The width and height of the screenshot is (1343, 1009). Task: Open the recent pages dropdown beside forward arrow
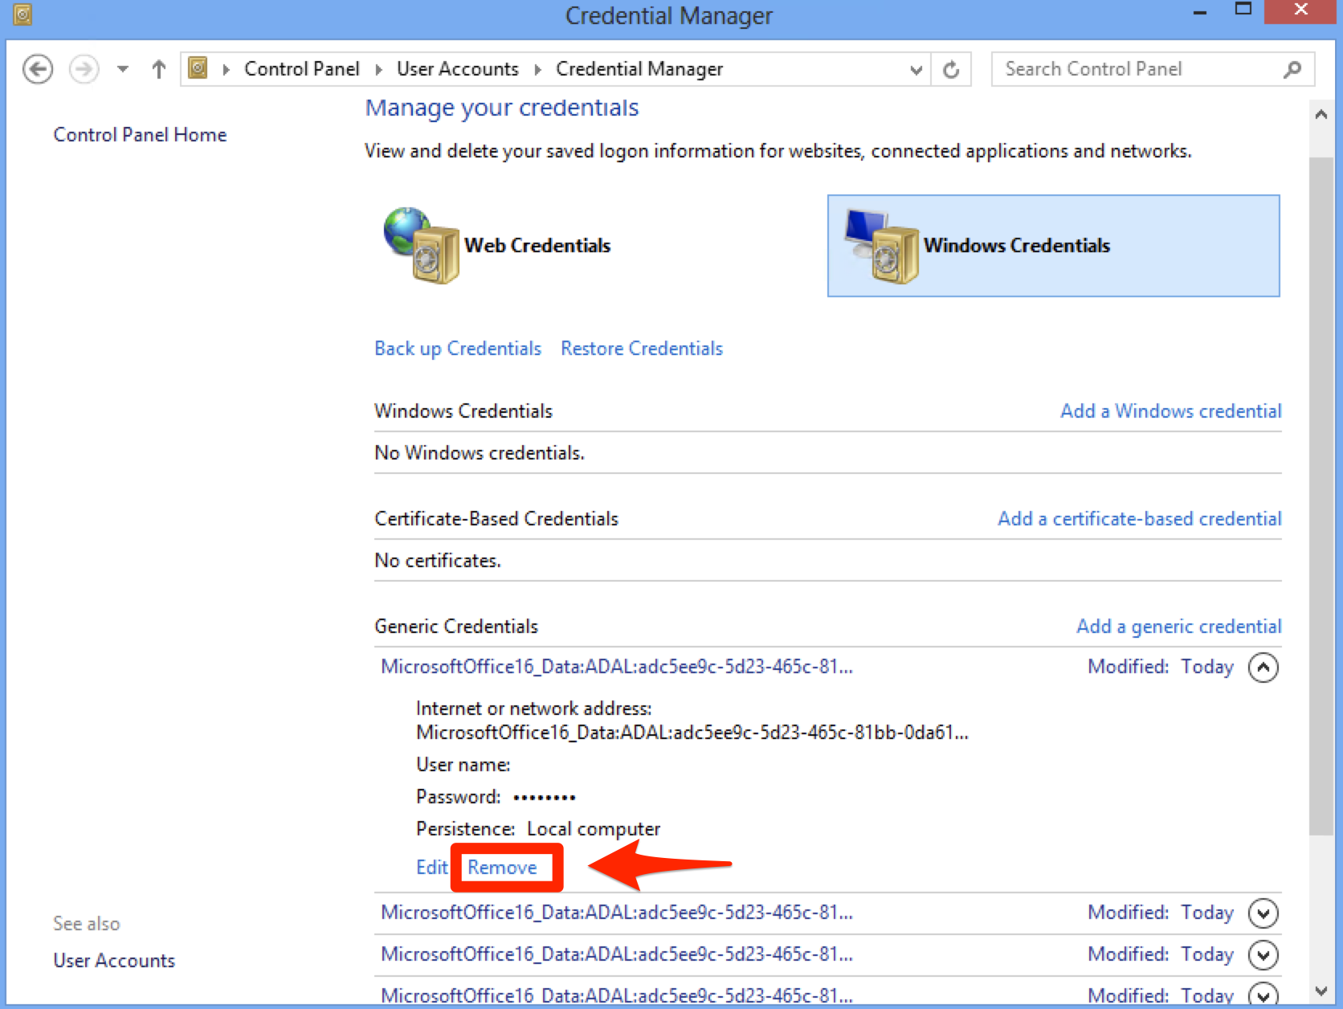click(x=121, y=69)
